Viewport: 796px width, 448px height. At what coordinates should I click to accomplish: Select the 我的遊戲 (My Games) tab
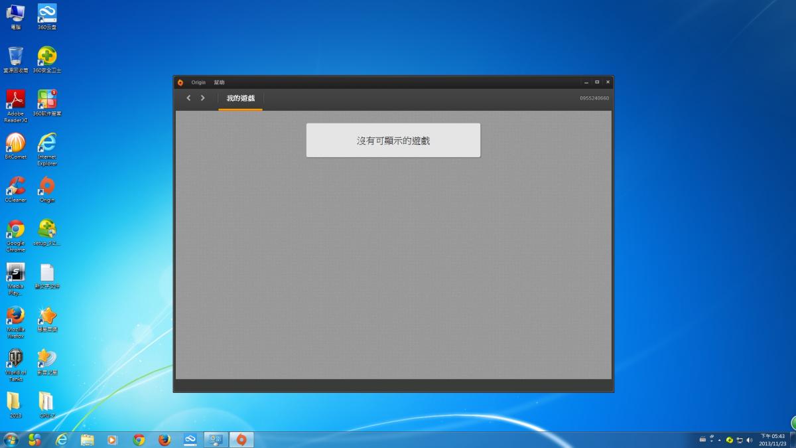pyautogui.click(x=240, y=98)
